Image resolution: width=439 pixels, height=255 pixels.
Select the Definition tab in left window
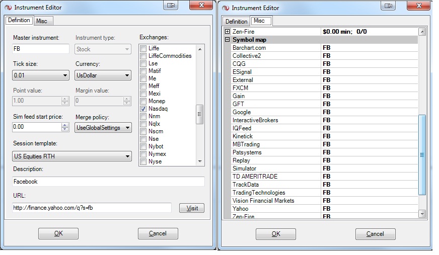click(19, 20)
